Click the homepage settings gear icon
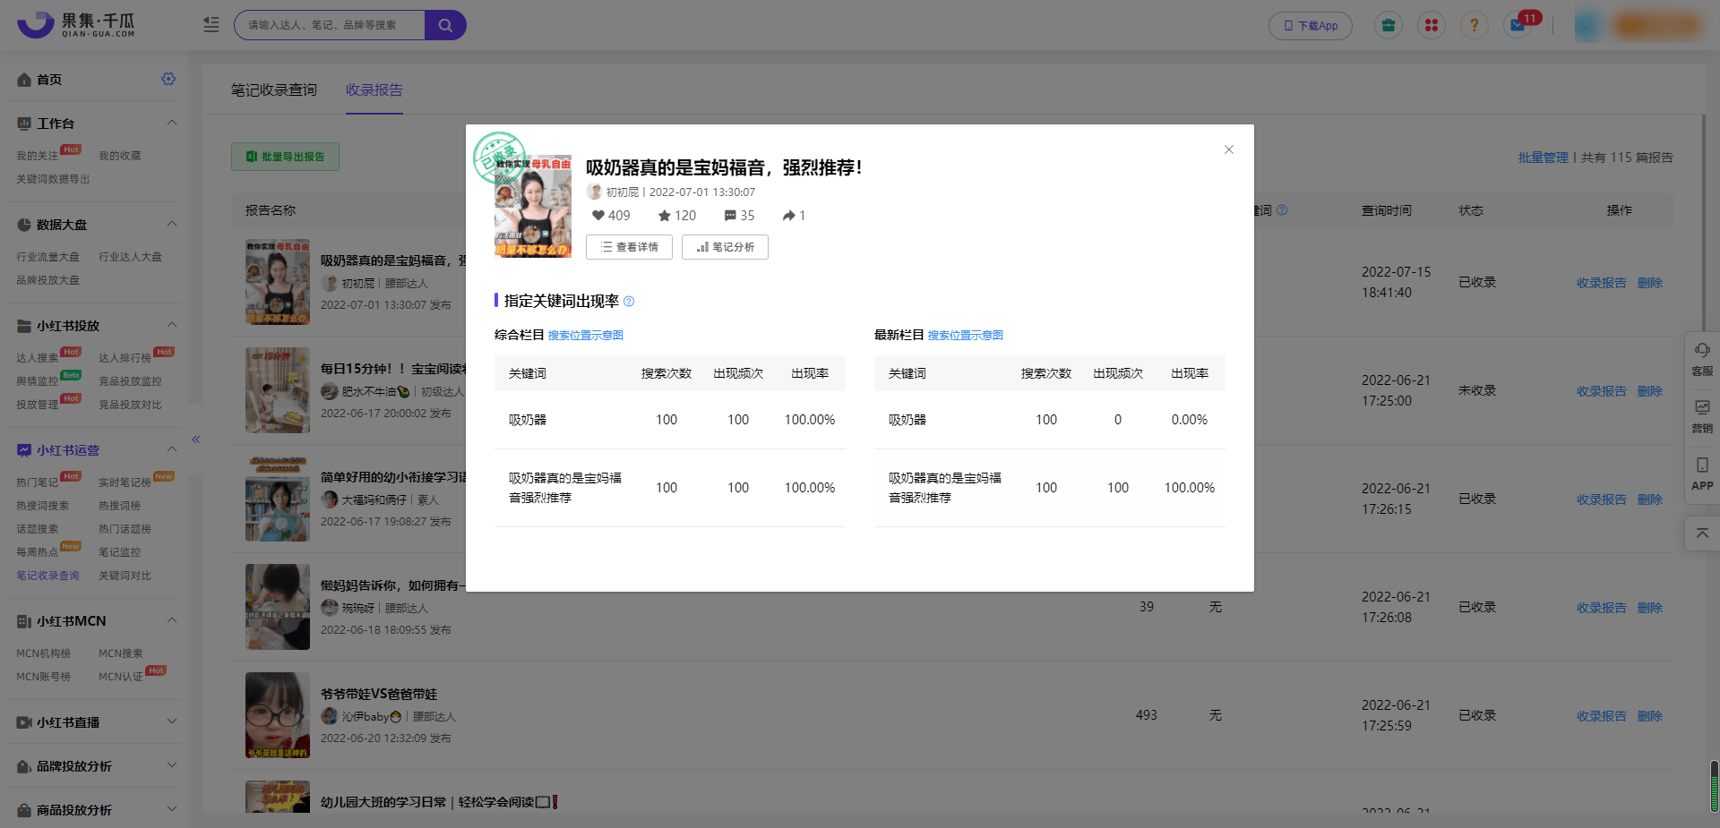The height and width of the screenshot is (828, 1720). 168,79
